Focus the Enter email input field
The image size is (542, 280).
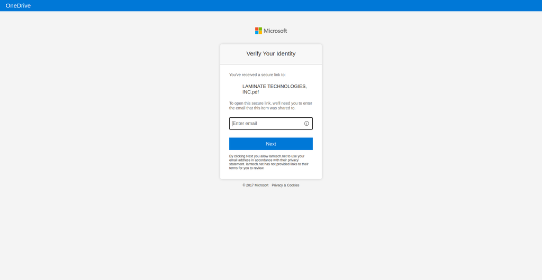tap(271, 124)
